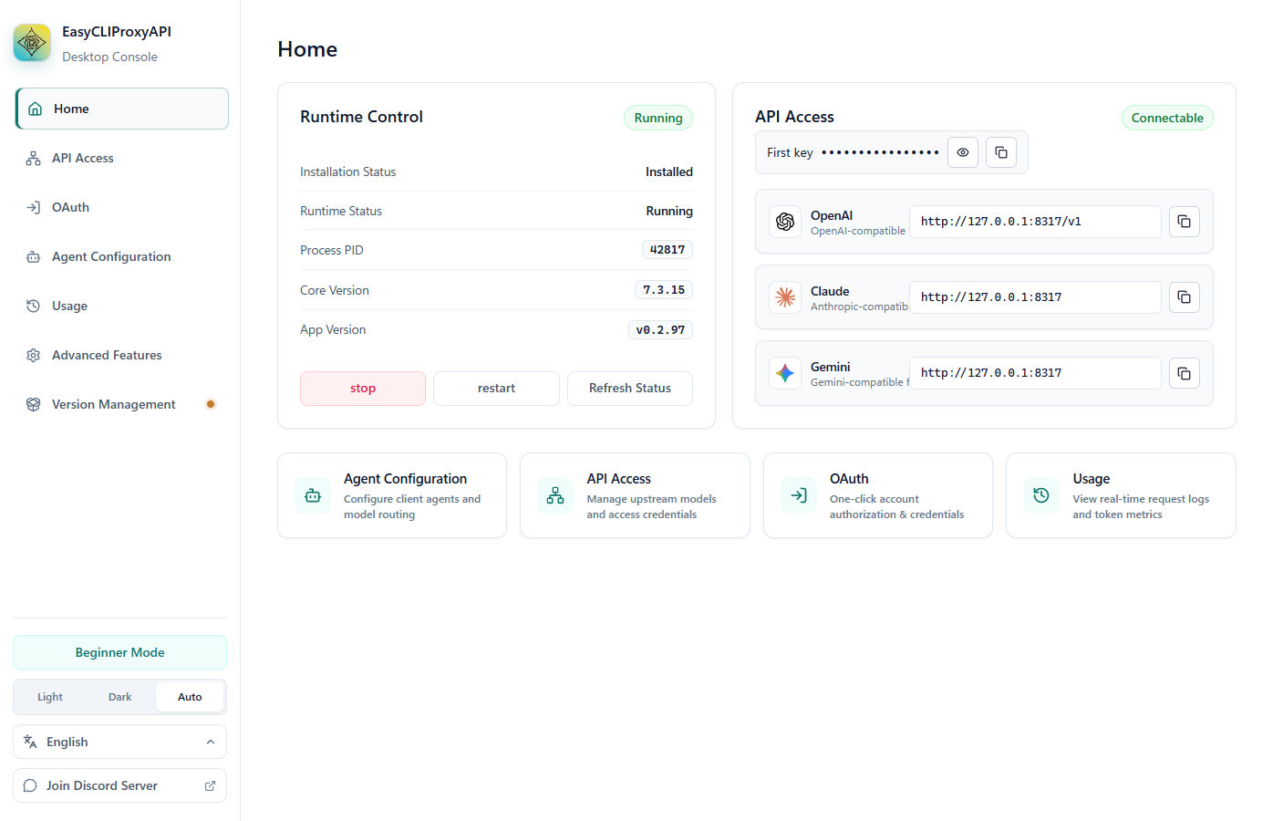Image resolution: width=1273 pixels, height=821 pixels.
Task: Click the Desktop Console subtitle
Action: click(109, 57)
